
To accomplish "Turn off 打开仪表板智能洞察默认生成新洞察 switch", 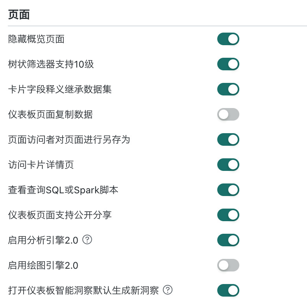I will (228, 290).
